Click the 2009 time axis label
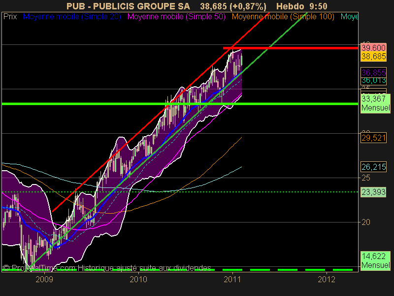 pos(44,279)
